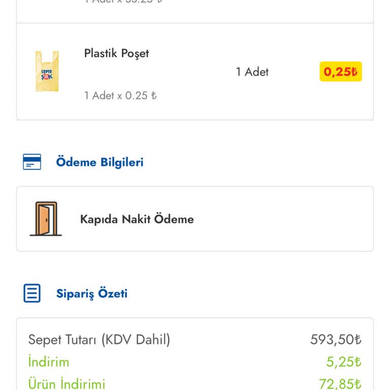Tap the Ürün İndirimi label

pyautogui.click(x=67, y=383)
